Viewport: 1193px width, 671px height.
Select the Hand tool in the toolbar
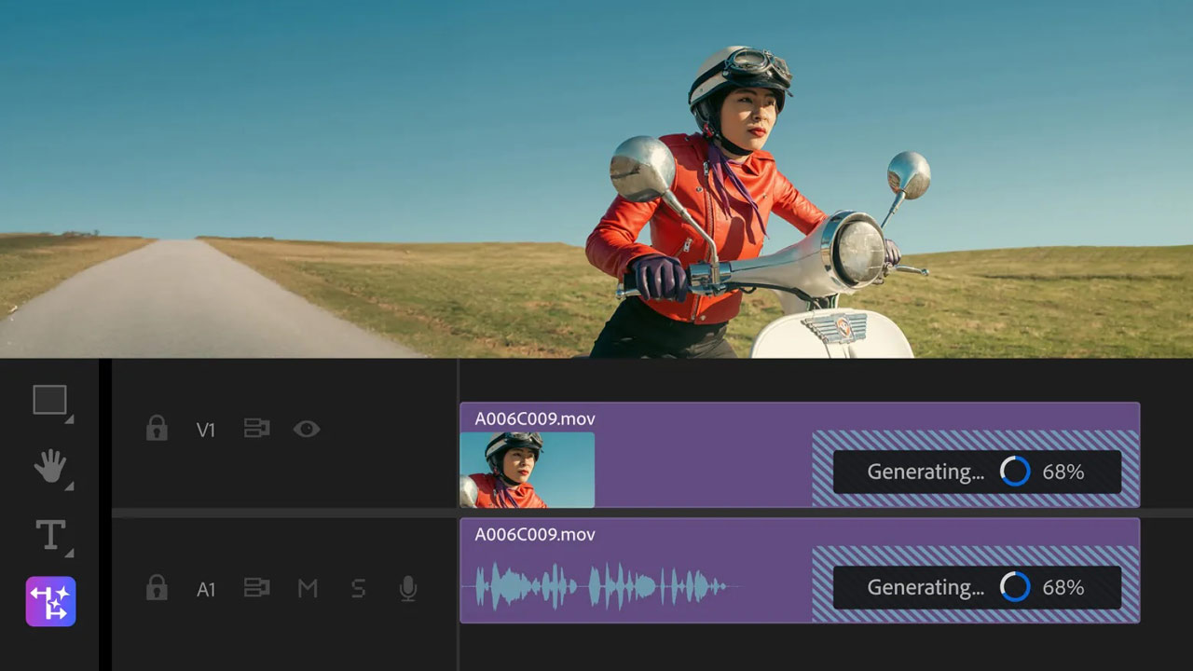pyautogui.click(x=48, y=466)
